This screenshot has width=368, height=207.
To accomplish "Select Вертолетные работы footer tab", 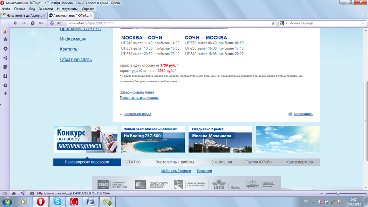I will [x=175, y=162].
